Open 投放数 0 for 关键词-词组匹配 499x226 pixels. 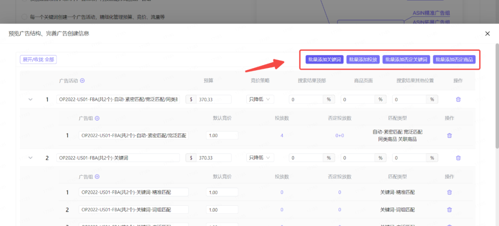[282, 210]
